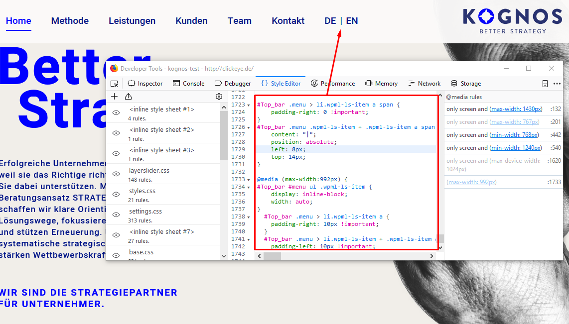Open the Network tab
The image size is (569, 324).
[425, 84]
